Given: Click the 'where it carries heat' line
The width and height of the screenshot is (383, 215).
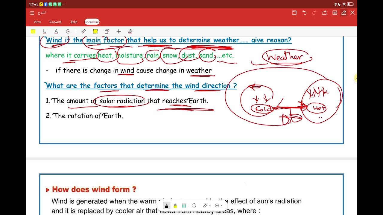Looking at the screenshot, I should pos(139,55).
